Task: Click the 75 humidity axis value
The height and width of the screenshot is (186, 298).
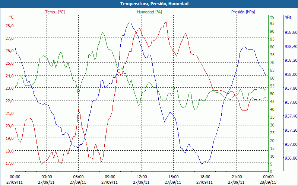Action: click(272, 54)
